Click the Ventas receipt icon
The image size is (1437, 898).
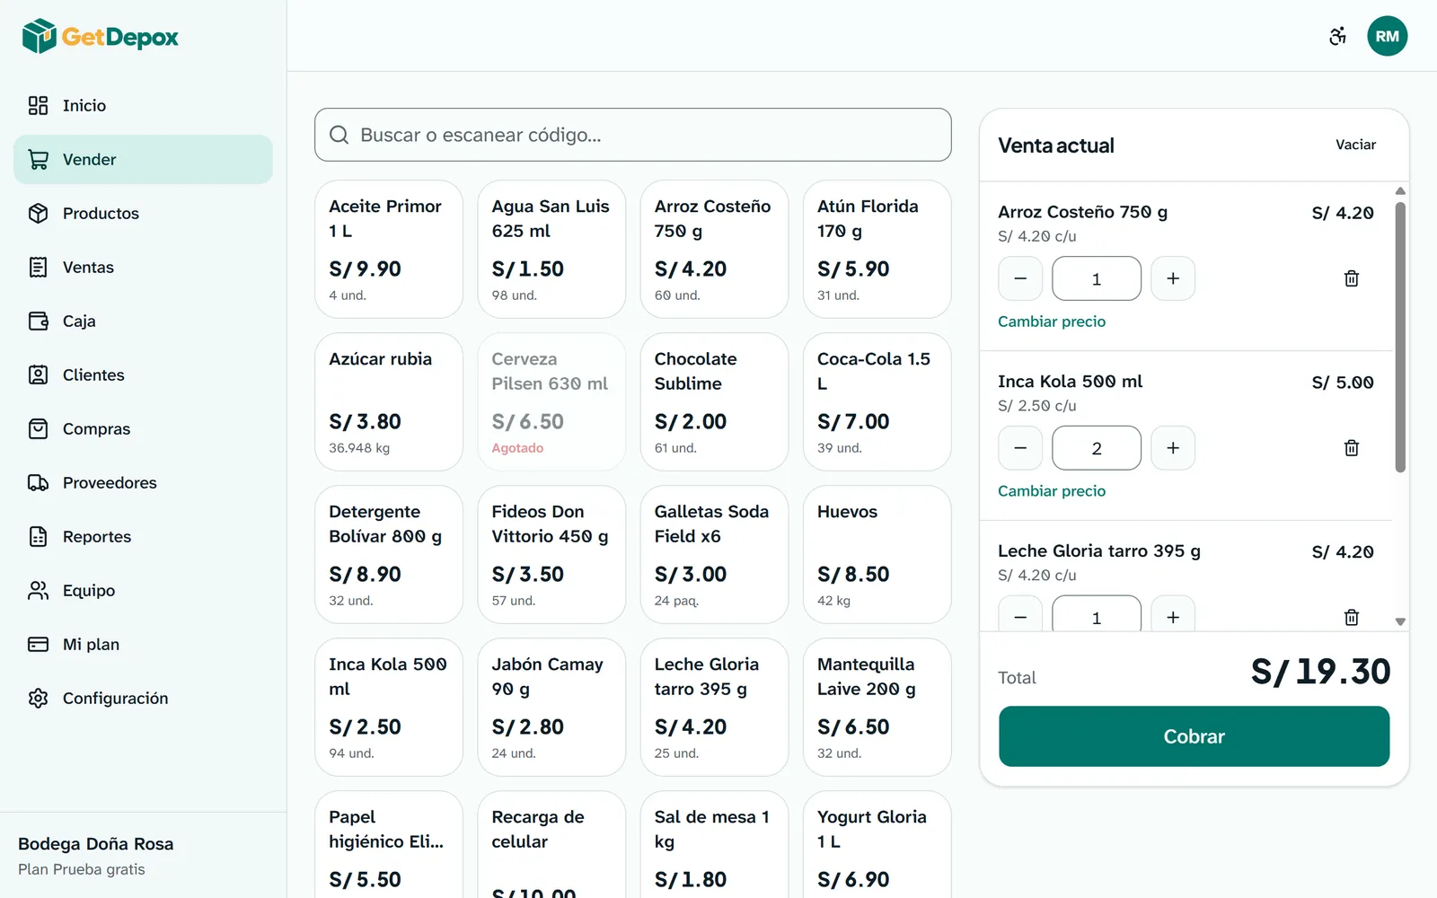coord(38,268)
